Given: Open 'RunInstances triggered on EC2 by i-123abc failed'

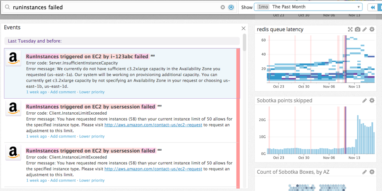Looking at the screenshot, I should click(x=87, y=56).
